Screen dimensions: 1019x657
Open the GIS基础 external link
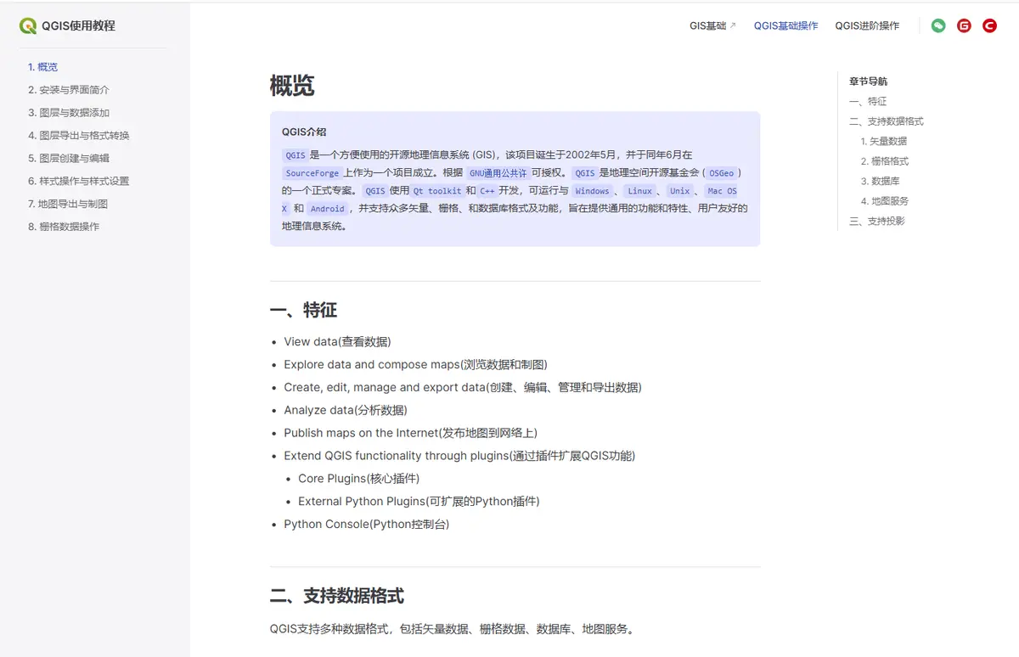[x=712, y=25]
